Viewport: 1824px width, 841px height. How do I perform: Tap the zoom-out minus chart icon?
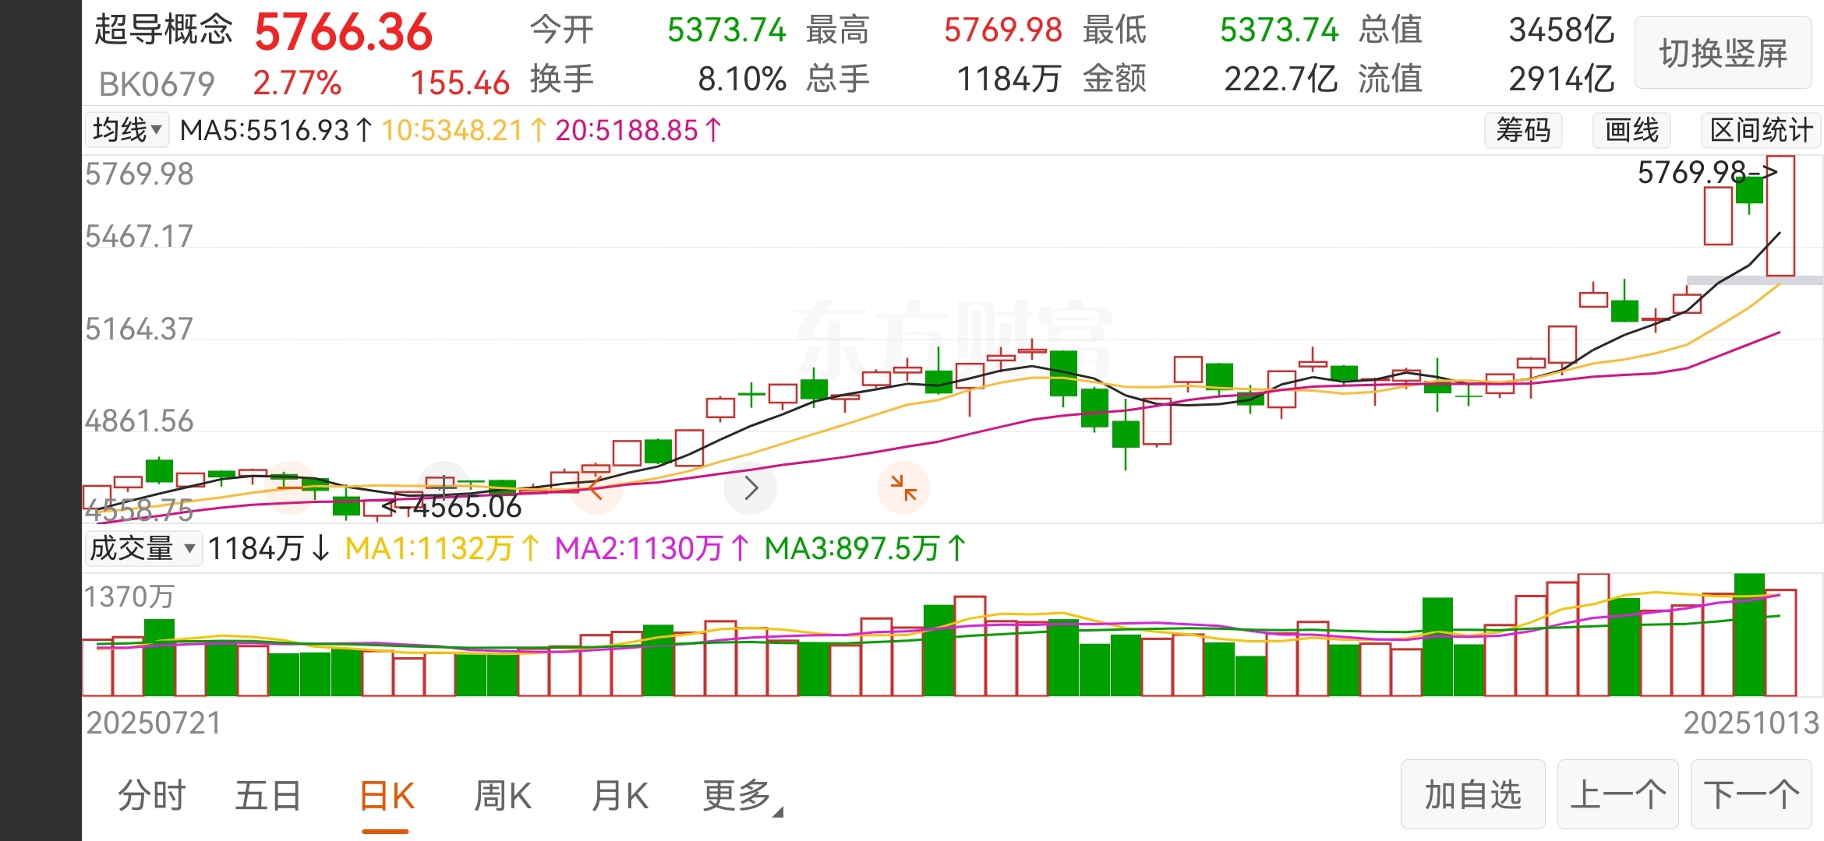pyautogui.click(x=290, y=487)
